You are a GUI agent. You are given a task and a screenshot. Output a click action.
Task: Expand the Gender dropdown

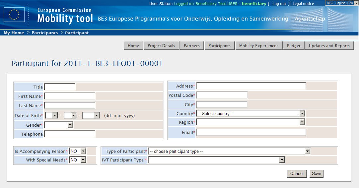click(59, 125)
